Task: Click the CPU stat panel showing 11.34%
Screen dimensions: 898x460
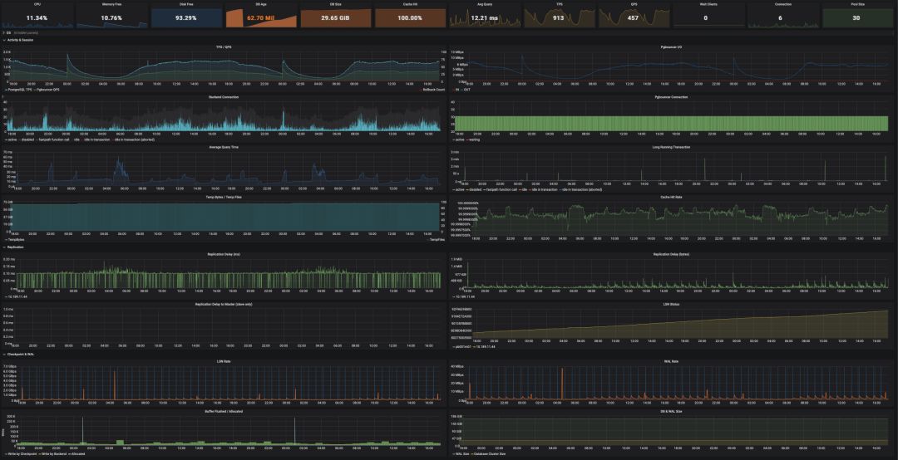Action: click(37, 17)
